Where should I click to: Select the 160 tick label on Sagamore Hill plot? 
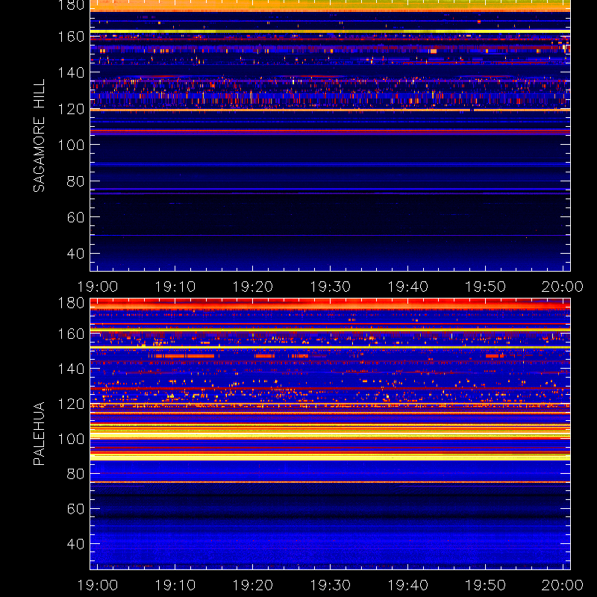71,37
